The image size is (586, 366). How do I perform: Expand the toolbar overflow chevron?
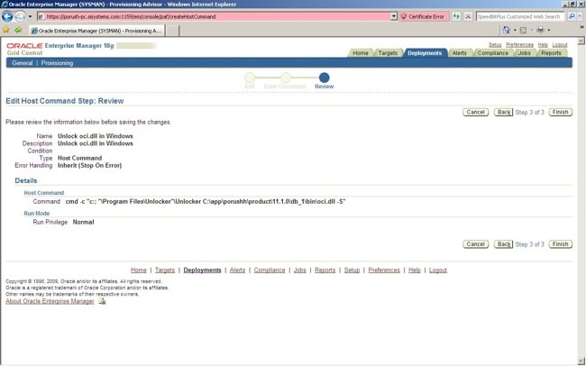[581, 27]
